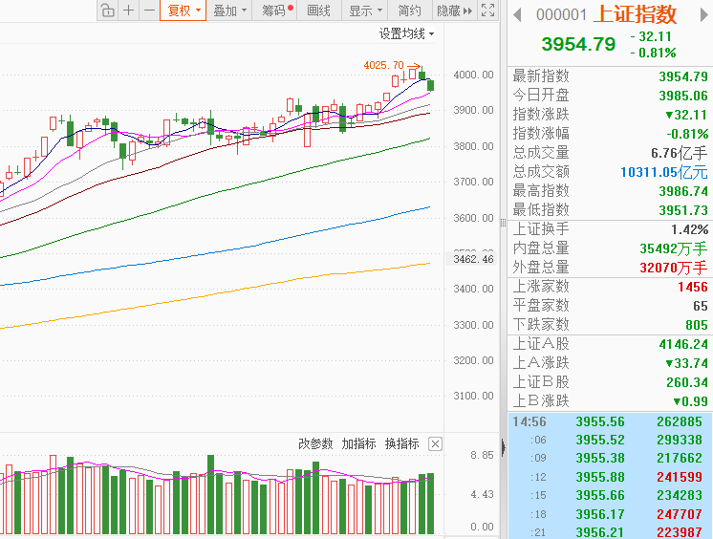Screen dimensions: 713x539
Task: Select the 筹码 chips tab
Action: pyautogui.click(x=276, y=11)
